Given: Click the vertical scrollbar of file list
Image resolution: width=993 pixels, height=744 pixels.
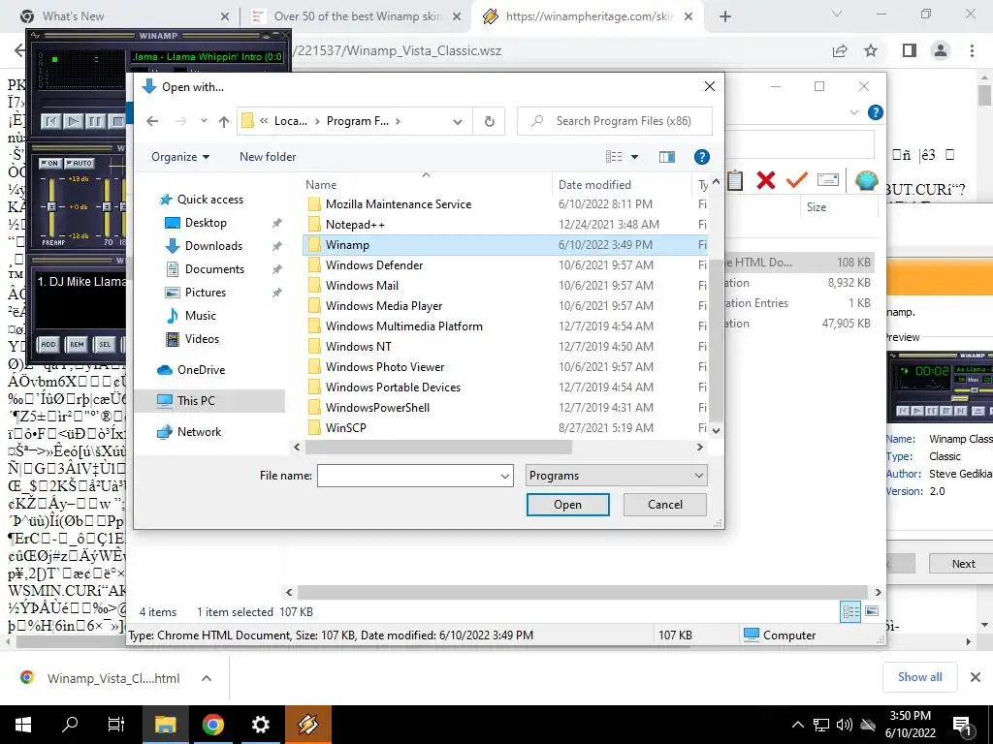Looking at the screenshot, I should 716,340.
